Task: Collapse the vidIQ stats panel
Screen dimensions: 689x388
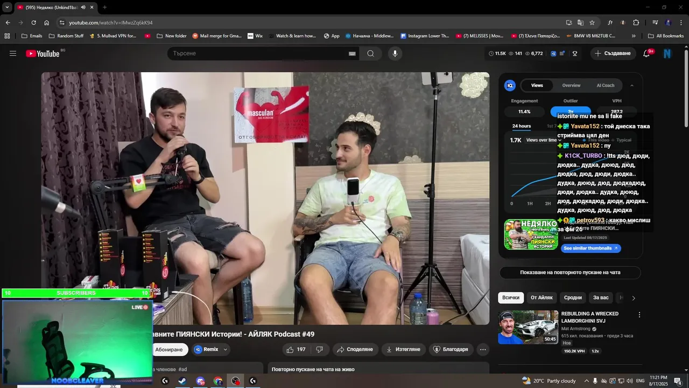Action: [x=632, y=85]
